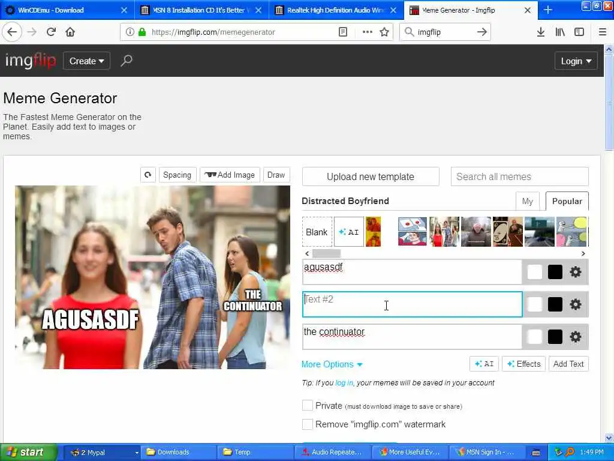Click the Windows start button
614x461 pixels.
tap(28, 453)
